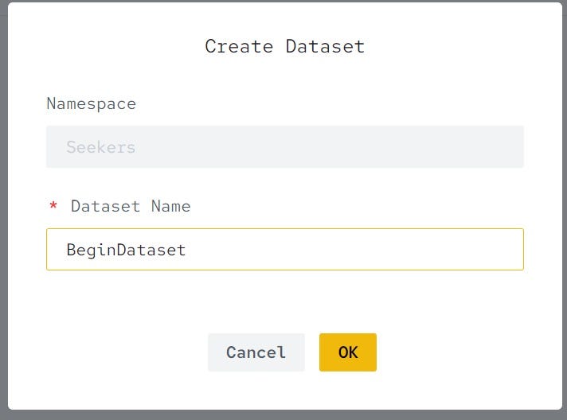Submit the BeginDataset name via OK
The width and height of the screenshot is (567, 420).
coord(347,352)
